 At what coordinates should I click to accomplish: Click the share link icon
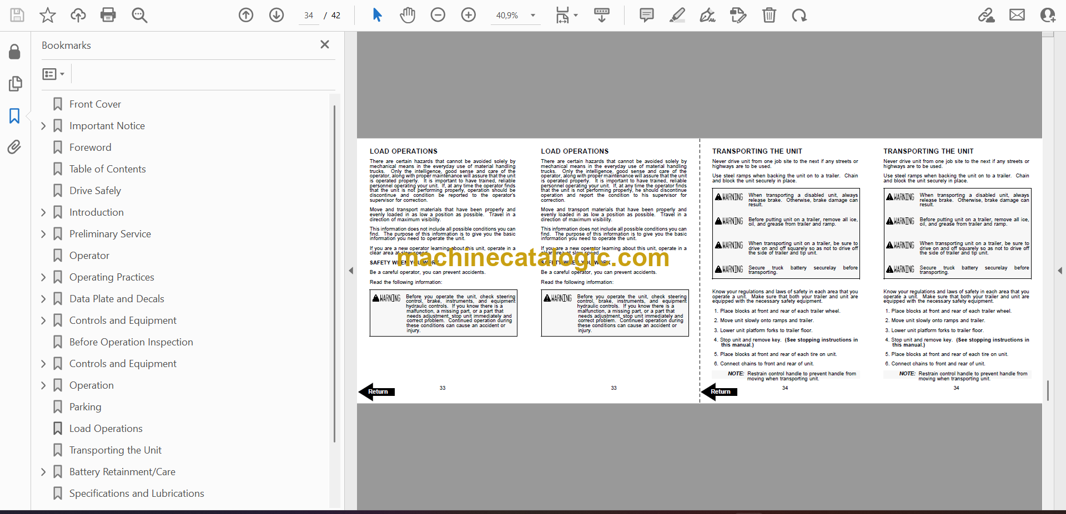[987, 15]
